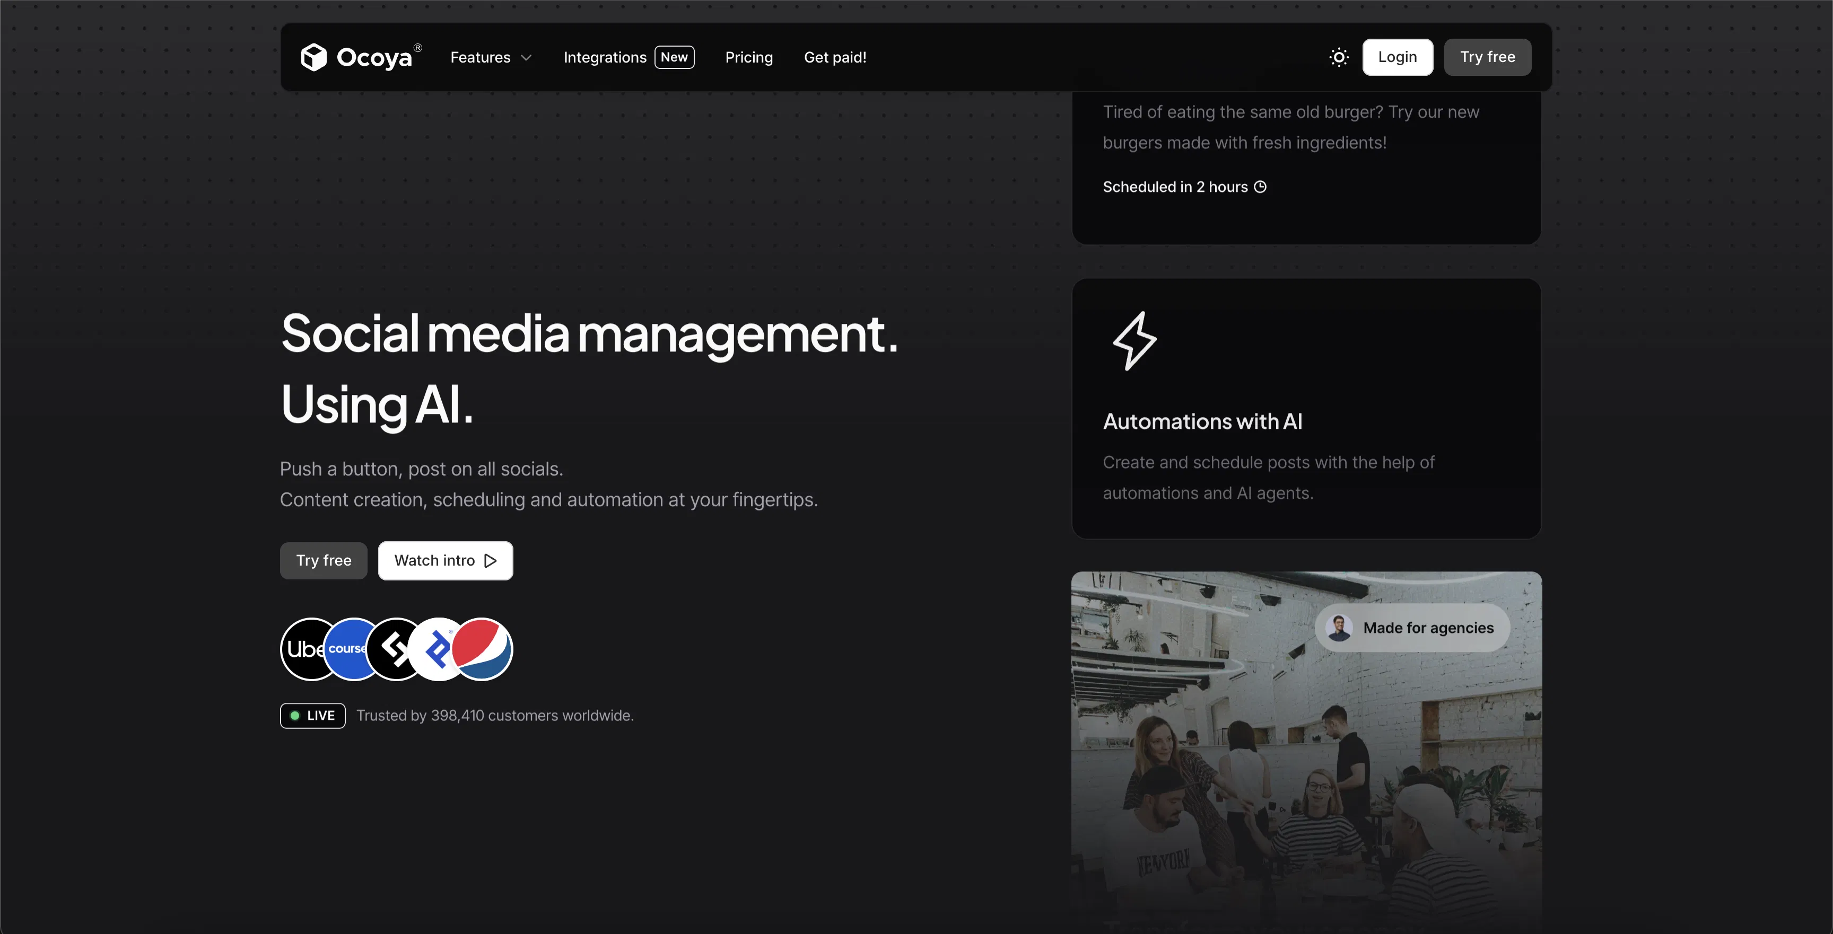Viewport: 1833px width, 934px height.
Task: Click the Ocoya cube logo icon
Action: pos(313,57)
